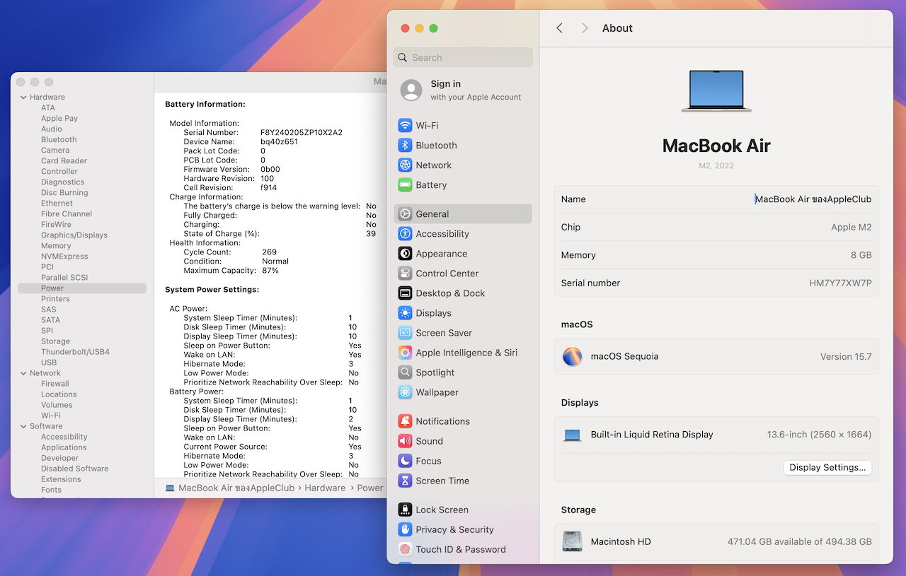The width and height of the screenshot is (906, 576).
Task: Click the Macintosh HD drive icon
Action: point(572,542)
